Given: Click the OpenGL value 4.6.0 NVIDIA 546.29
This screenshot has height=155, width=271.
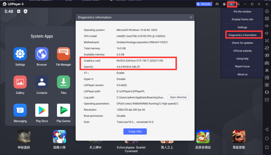Looking at the screenshot, I should point(128,67).
